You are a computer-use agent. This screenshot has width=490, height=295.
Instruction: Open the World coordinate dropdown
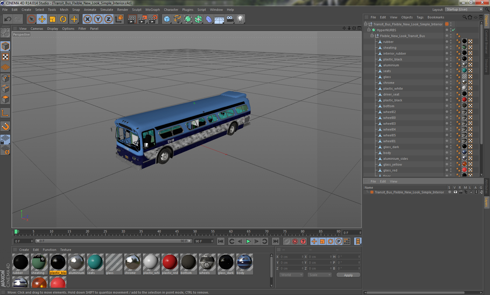point(291,275)
